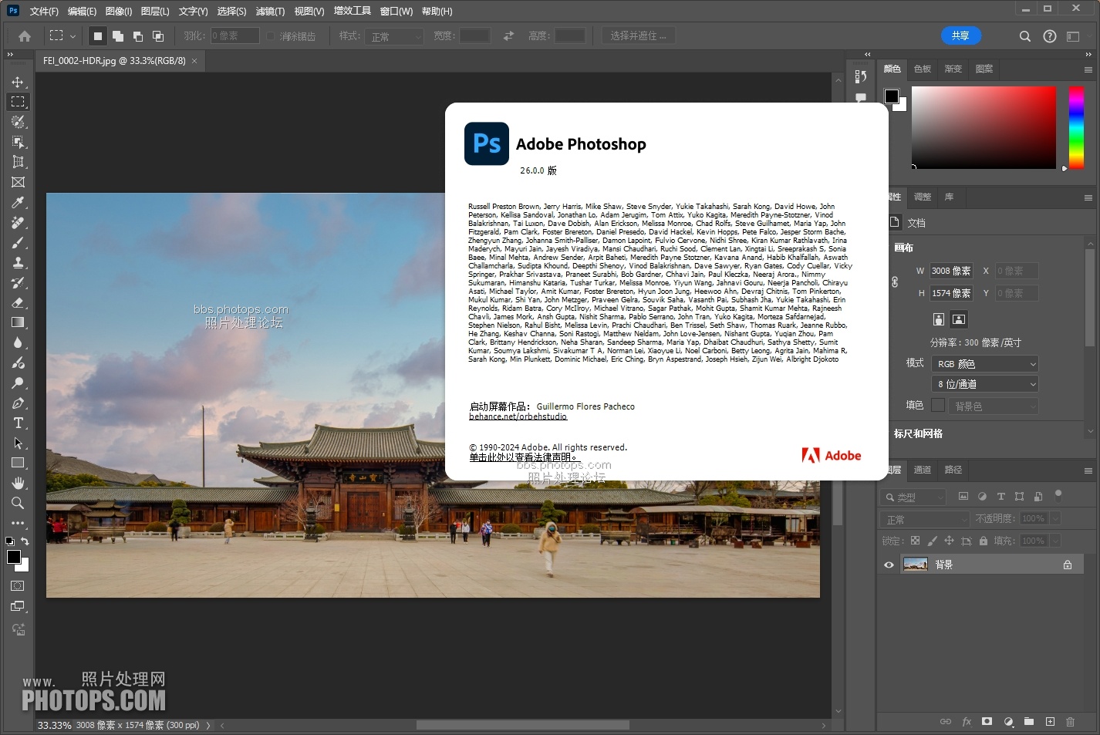Switch to the 路径 tab

(953, 470)
